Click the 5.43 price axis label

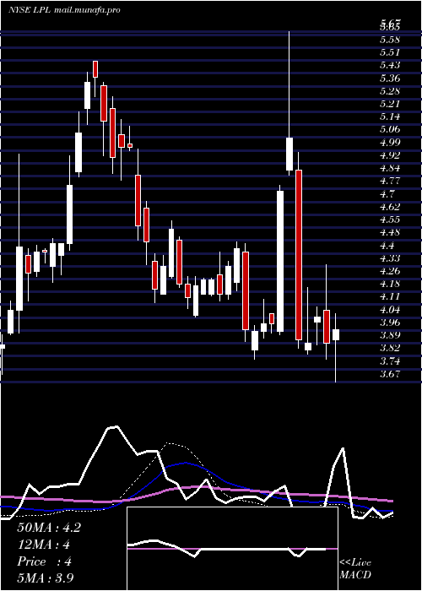390,65
